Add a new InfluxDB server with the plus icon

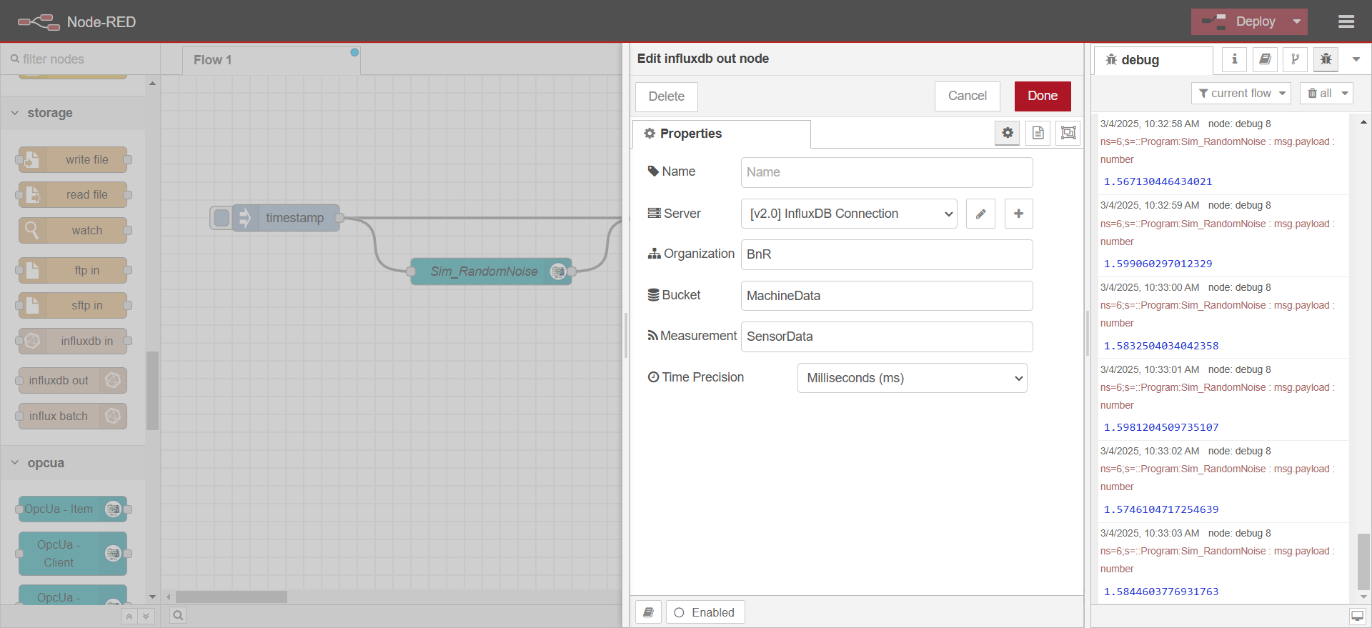pyautogui.click(x=1018, y=214)
